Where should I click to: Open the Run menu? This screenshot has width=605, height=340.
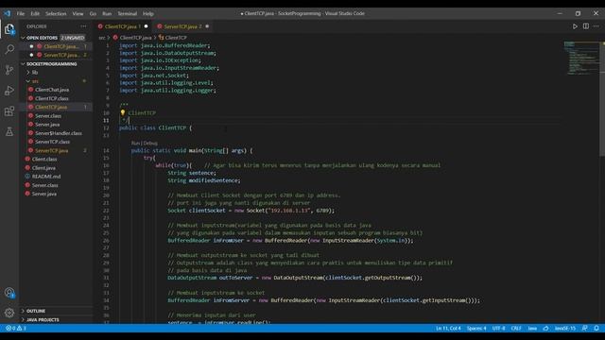[x=107, y=13]
